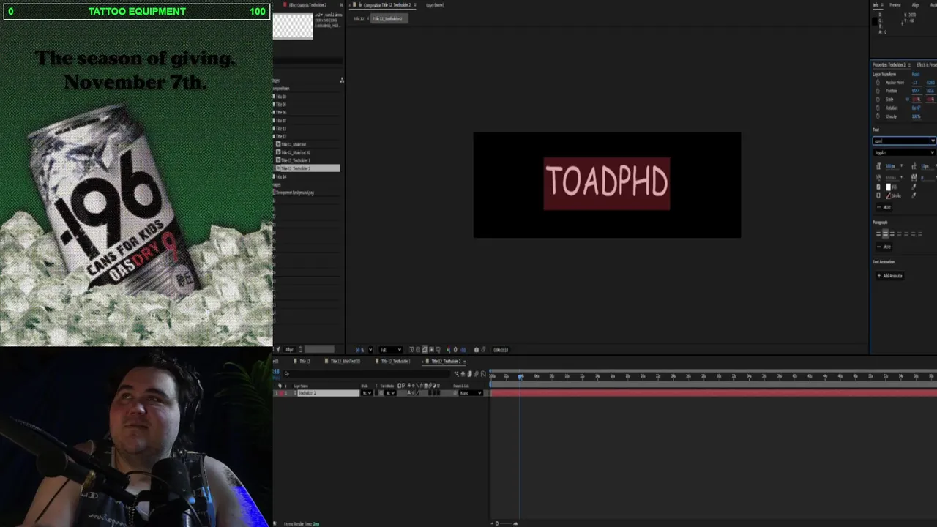
Task: Expand Textholder 2 layer properties in timeline
Action: coord(277,393)
